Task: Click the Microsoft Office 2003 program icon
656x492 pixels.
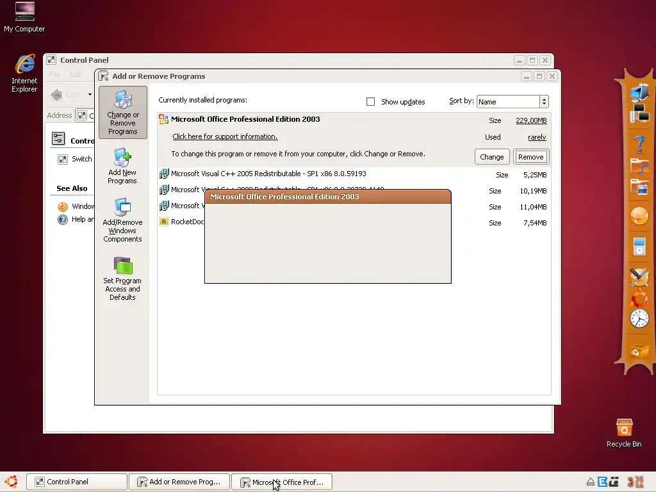Action: [163, 120]
